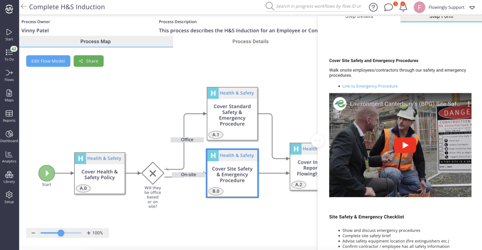Open the help icon in the top bar
Viewport: 482px width, 250px height.
(x=373, y=7)
